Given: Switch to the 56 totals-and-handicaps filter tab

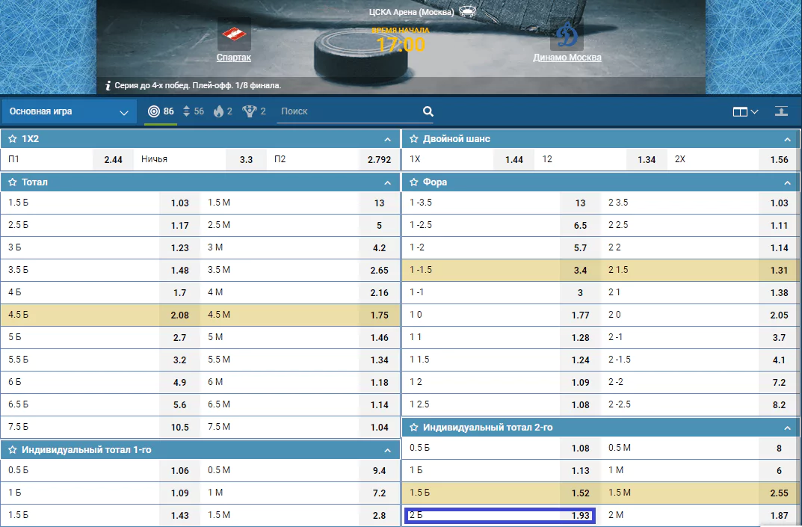Looking at the screenshot, I should click(193, 111).
